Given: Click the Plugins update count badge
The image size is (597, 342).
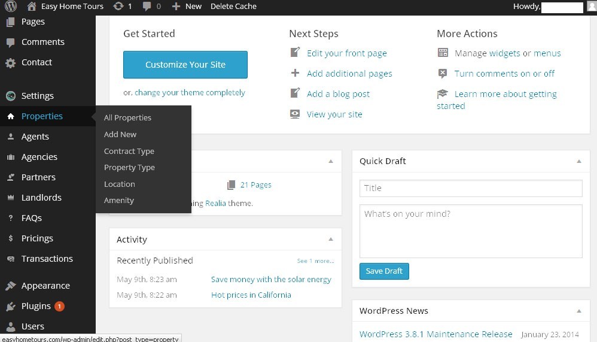Looking at the screenshot, I should (x=59, y=306).
